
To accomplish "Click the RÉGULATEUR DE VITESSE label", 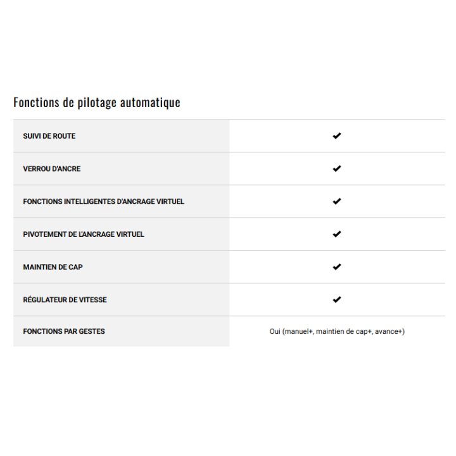I will (65, 300).
